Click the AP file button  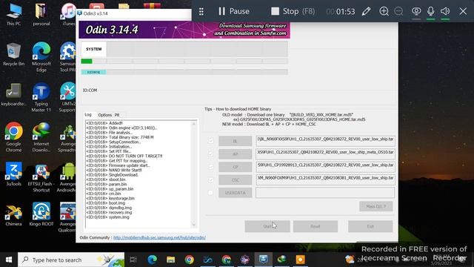[x=236, y=154]
